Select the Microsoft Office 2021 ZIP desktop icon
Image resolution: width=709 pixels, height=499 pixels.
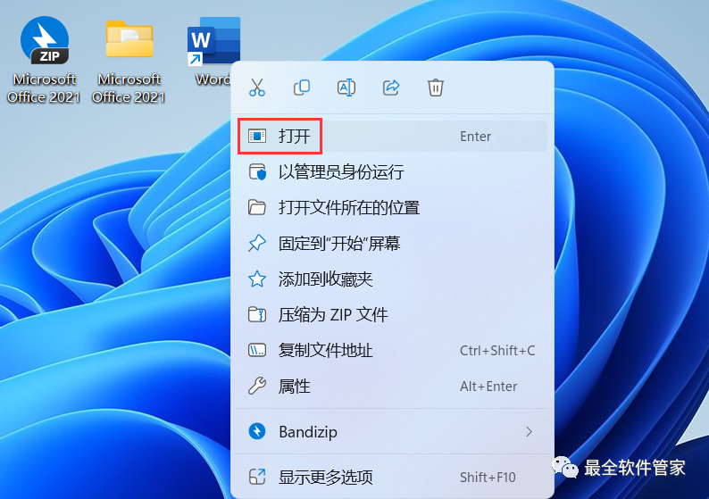[44, 60]
